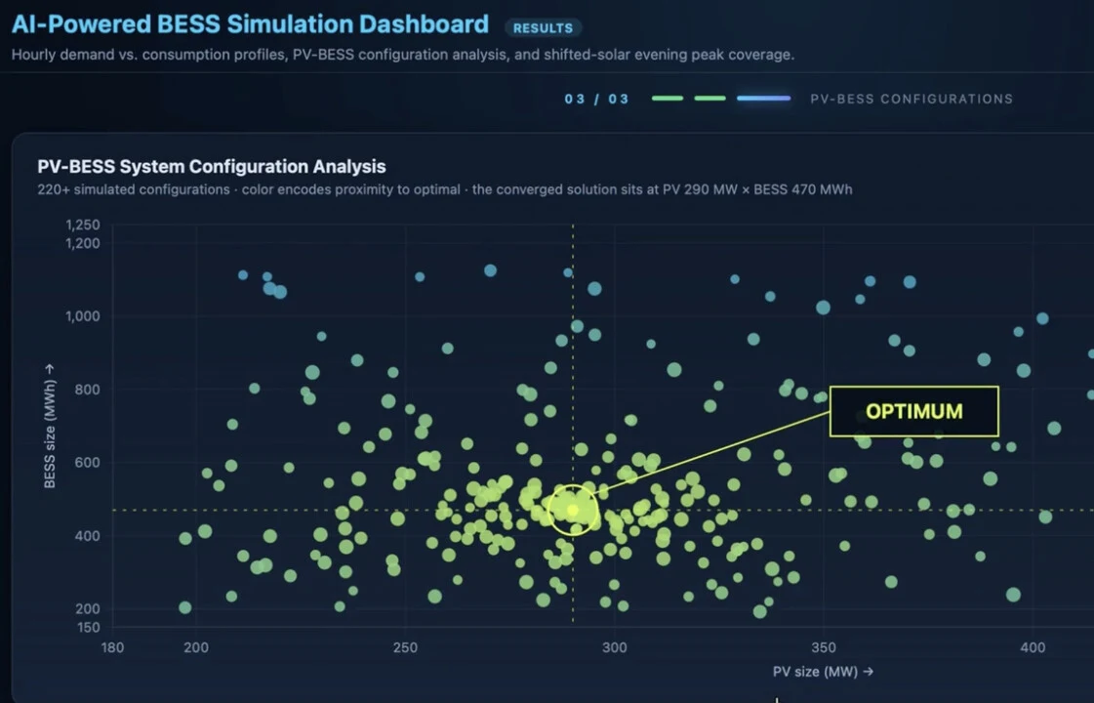
Task: Click the 03 / 03 page counter
Action: 596,100
